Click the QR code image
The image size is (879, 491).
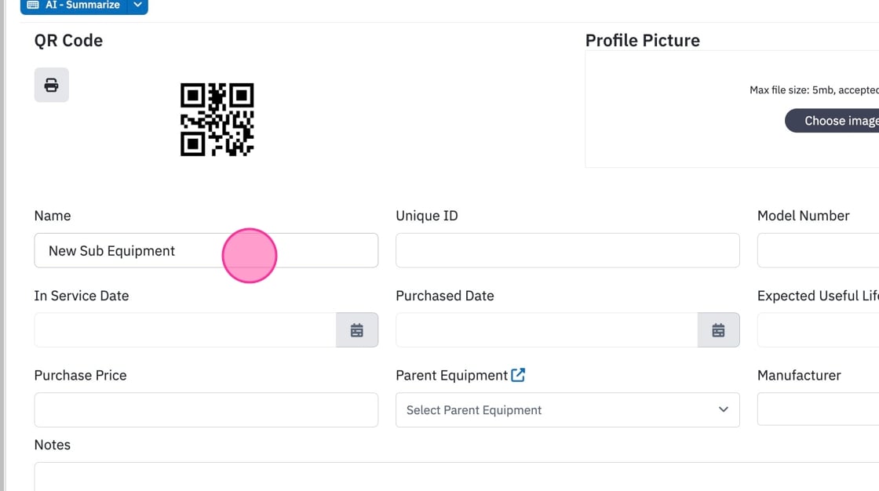point(217,119)
